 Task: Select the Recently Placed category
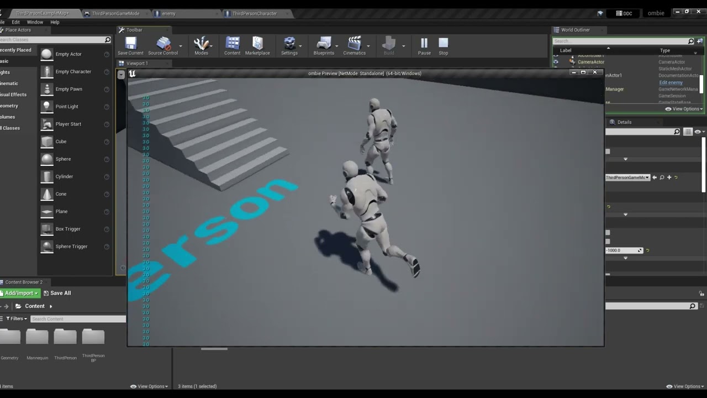click(x=15, y=50)
